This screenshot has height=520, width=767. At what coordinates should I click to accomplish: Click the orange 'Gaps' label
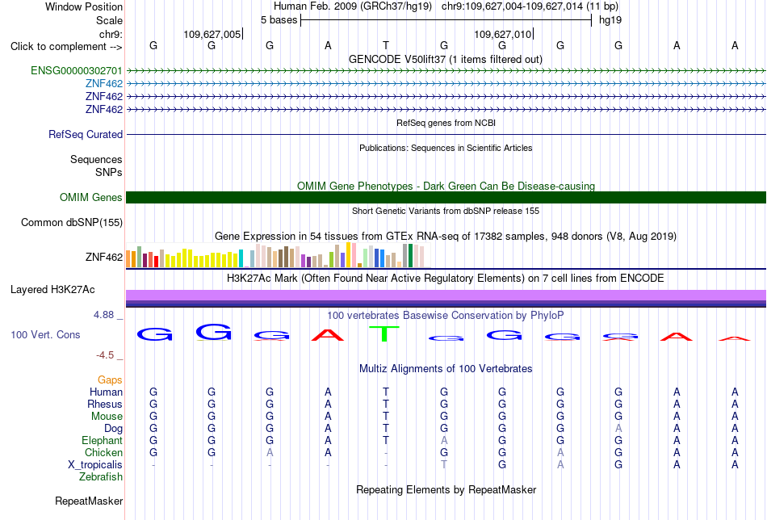(x=110, y=380)
